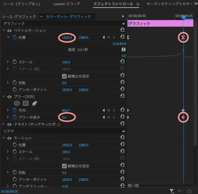198x194 pixels.
Task: Toggle stopwatch animation for 位置 in ベクトルモーション
Action: point(15,37)
